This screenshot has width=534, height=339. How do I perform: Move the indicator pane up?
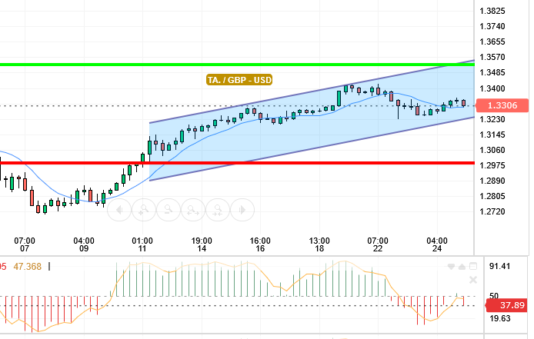pos(462,267)
